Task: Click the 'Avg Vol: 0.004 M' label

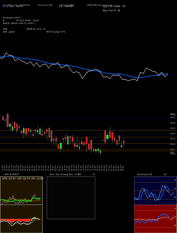Action: [x=114, y=6]
